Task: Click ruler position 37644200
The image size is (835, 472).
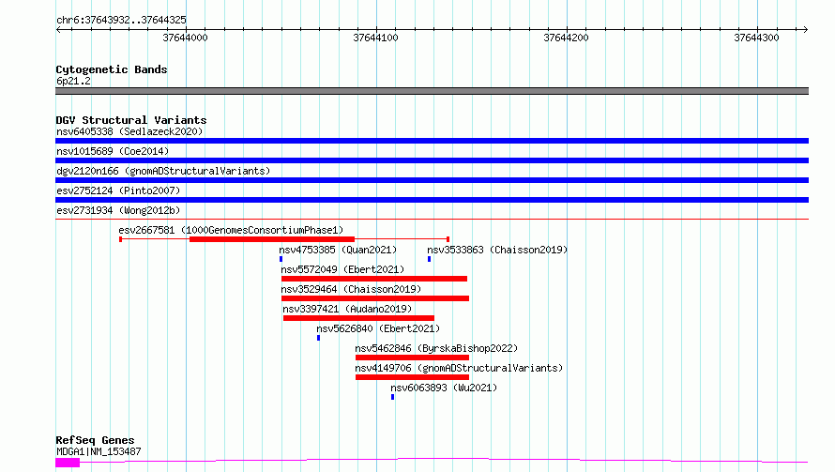Action: [566, 38]
